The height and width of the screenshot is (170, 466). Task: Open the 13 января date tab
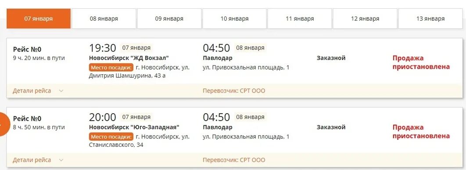(x=430, y=19)
